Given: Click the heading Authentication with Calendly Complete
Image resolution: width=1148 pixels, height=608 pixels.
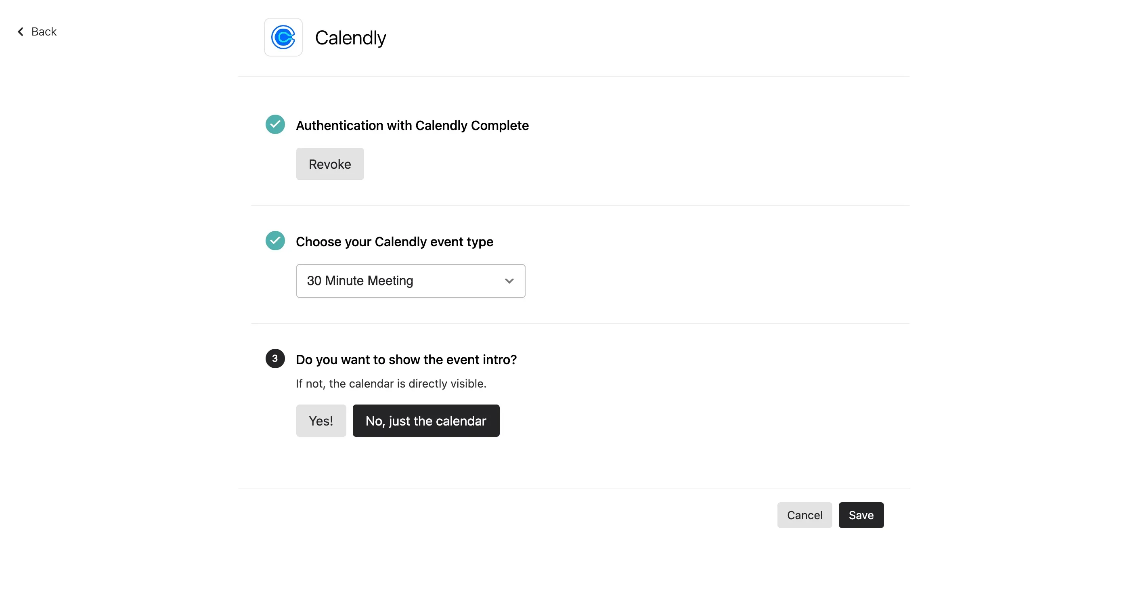Looking at the screenshot, I should point(412,125).
